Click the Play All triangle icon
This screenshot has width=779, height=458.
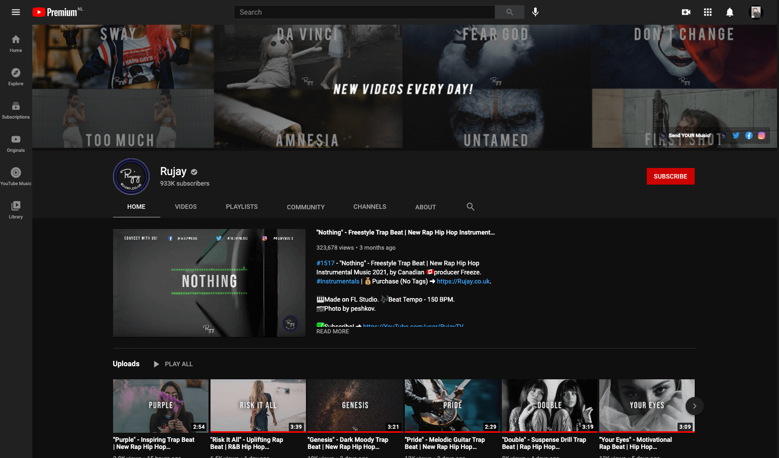pos(157,364)
